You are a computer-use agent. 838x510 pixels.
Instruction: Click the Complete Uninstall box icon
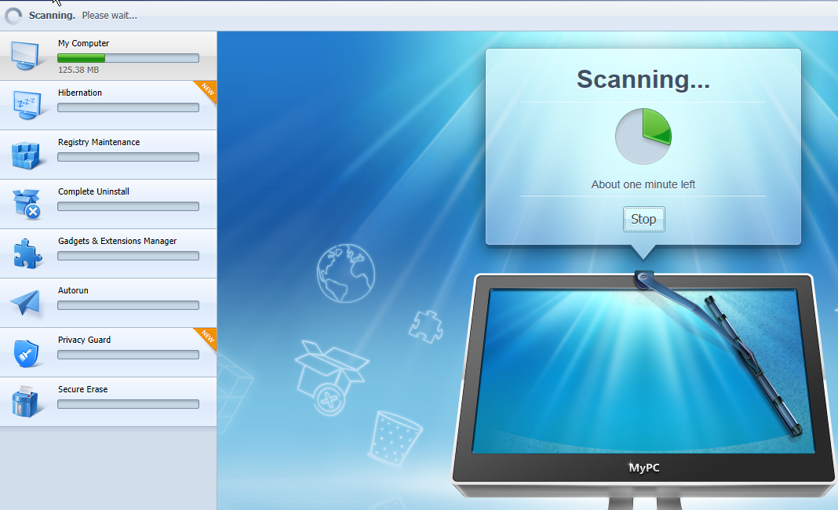pos(27,204)
